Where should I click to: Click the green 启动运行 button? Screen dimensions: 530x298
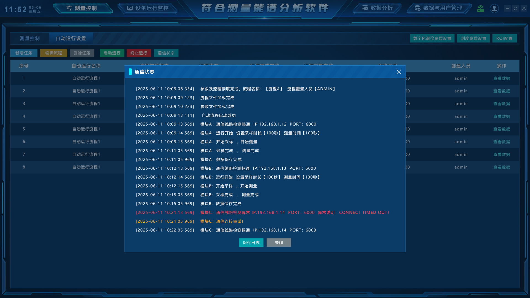(112, 53)
